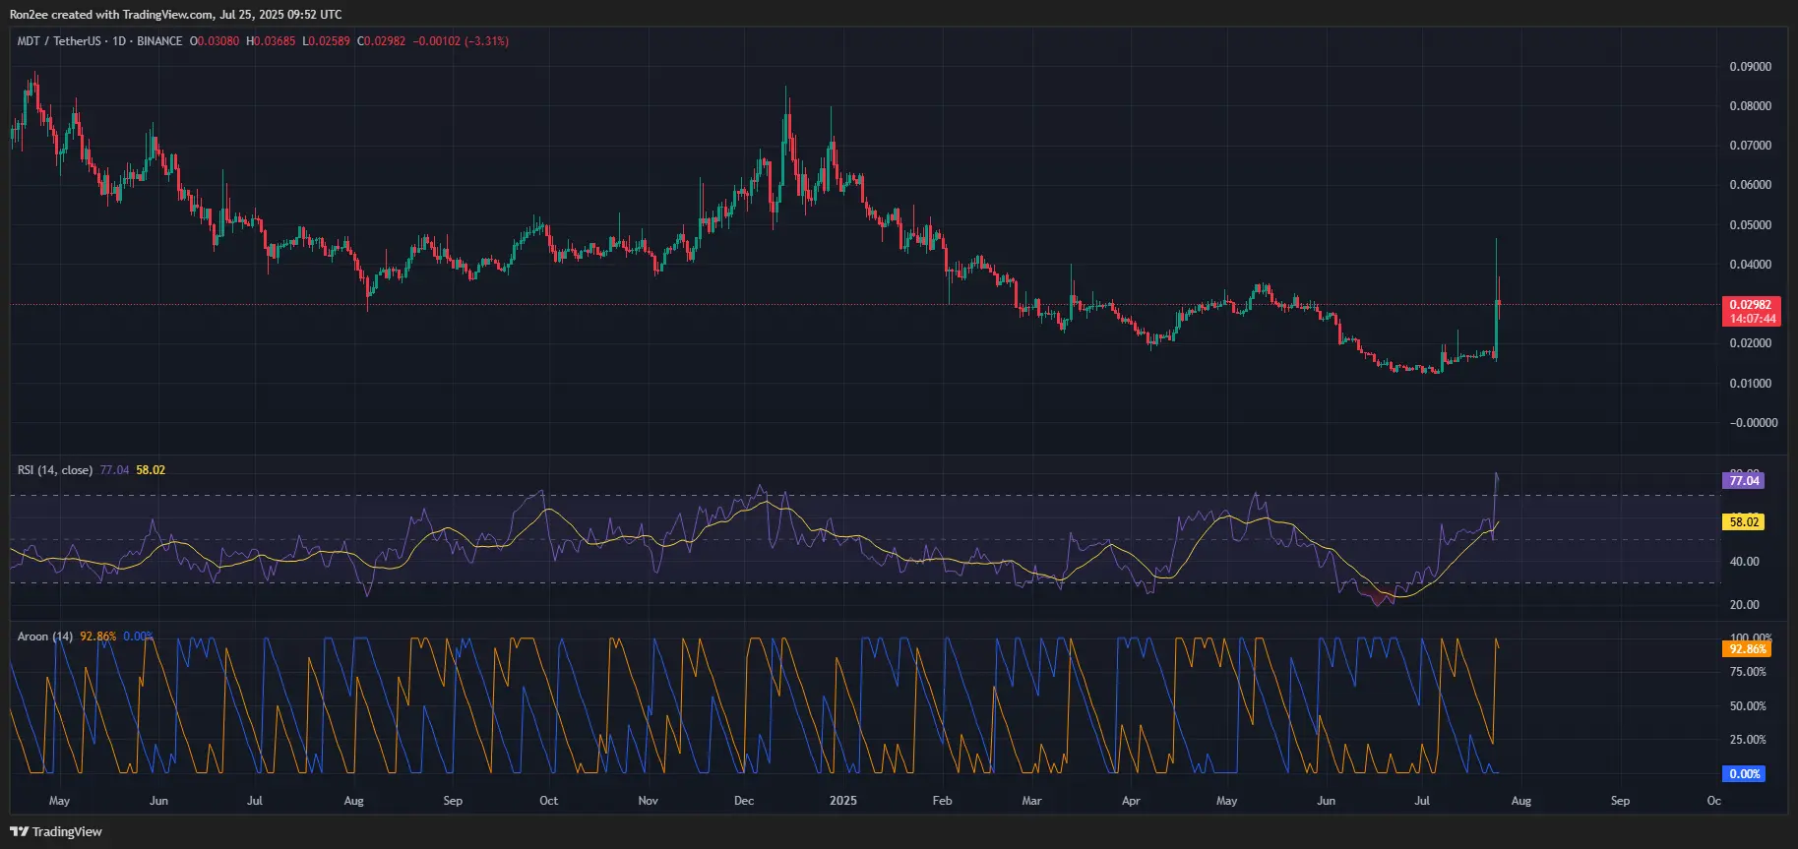Click the 0.07000 price scale label
The width and height of the screenshot is (1798, 849).
pos(1750,146)
